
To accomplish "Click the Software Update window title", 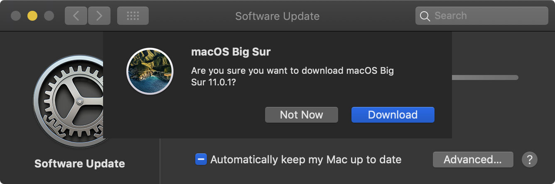I will 277,16.
